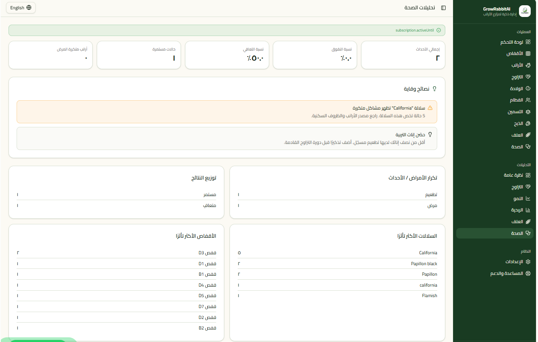The image size is (538, 342).
Task: Open الولادة birth icon in sidebar
Action: click(x=528, y=89)
